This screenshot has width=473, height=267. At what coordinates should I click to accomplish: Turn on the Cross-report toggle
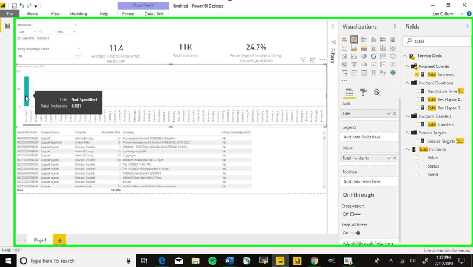[x=355, y=214]
